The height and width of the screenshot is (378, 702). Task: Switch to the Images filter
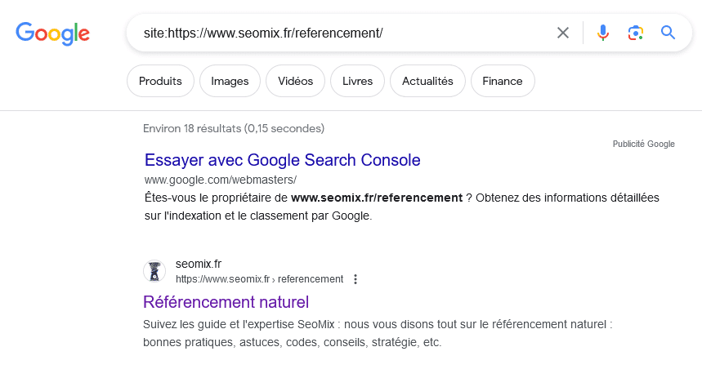230,81
